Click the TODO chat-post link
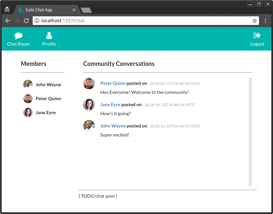Screen dimensions: 273x214 click(x=98, y=196)
